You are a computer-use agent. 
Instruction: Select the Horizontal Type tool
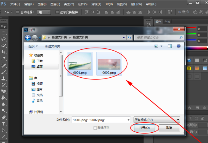pyautogui.click(x=4, y=124)
